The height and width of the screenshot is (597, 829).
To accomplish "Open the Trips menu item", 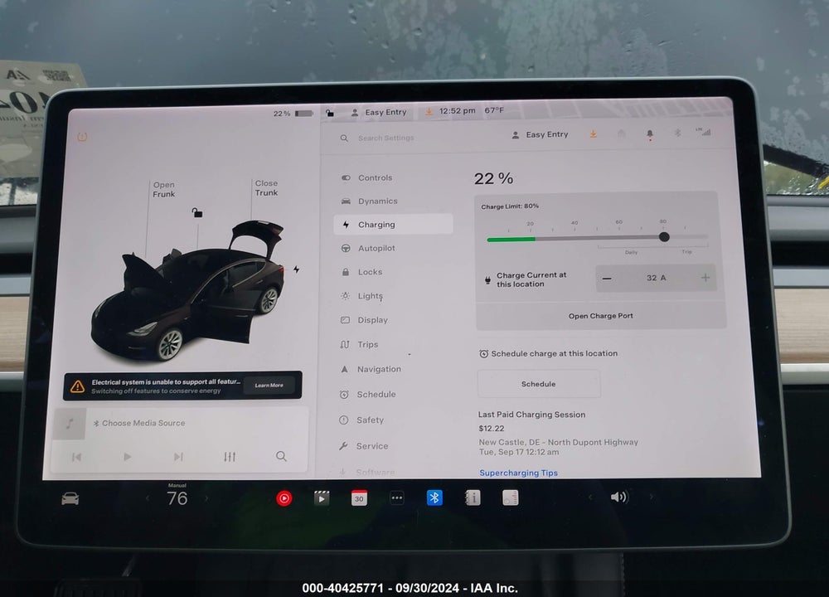I will (367, 344).
